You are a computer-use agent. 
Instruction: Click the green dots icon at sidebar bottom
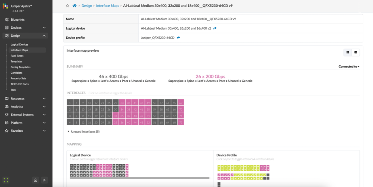coord(6,180)
